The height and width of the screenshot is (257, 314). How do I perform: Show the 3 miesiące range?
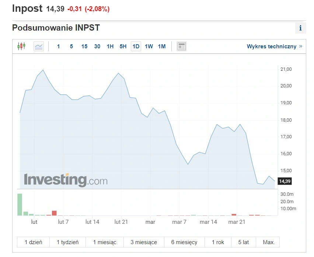click(x=144, y=242)
